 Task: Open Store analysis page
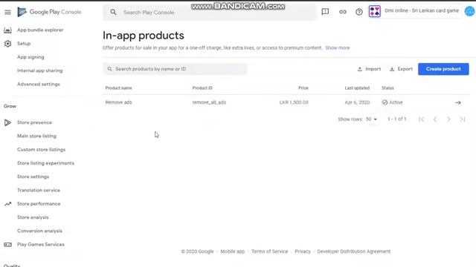(33, 217)
